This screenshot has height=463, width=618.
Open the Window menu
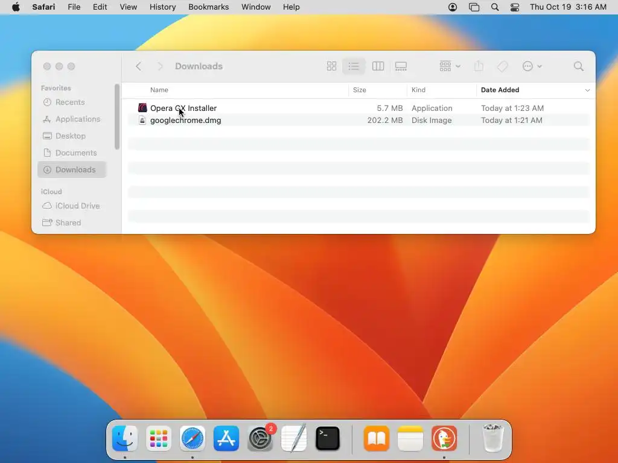(x=256, y=7)
